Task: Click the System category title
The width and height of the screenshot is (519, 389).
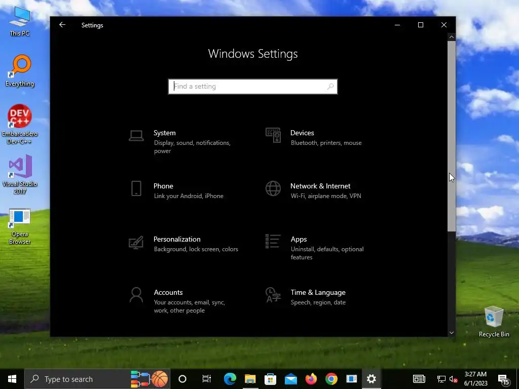Action: [x=165, y=133]
